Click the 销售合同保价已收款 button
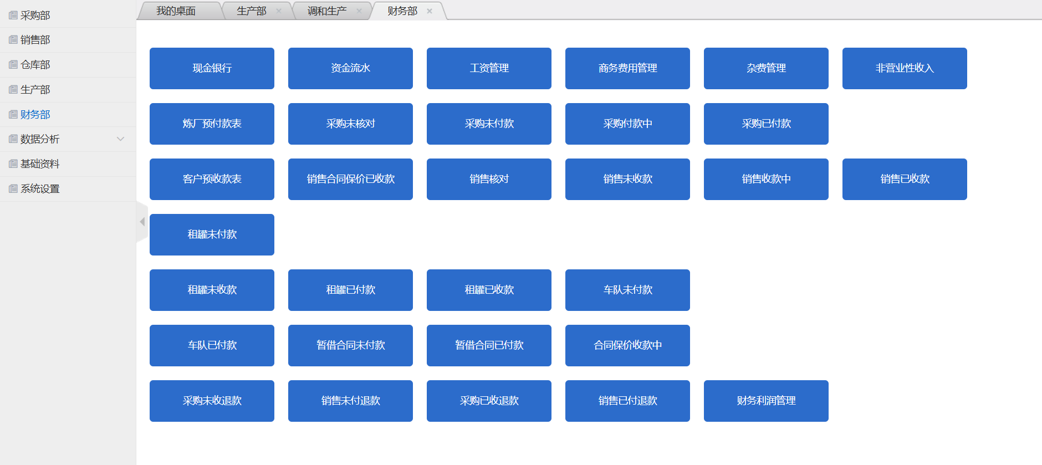The height and width of the screenshot is (465, 1042). tap(350, 179)
